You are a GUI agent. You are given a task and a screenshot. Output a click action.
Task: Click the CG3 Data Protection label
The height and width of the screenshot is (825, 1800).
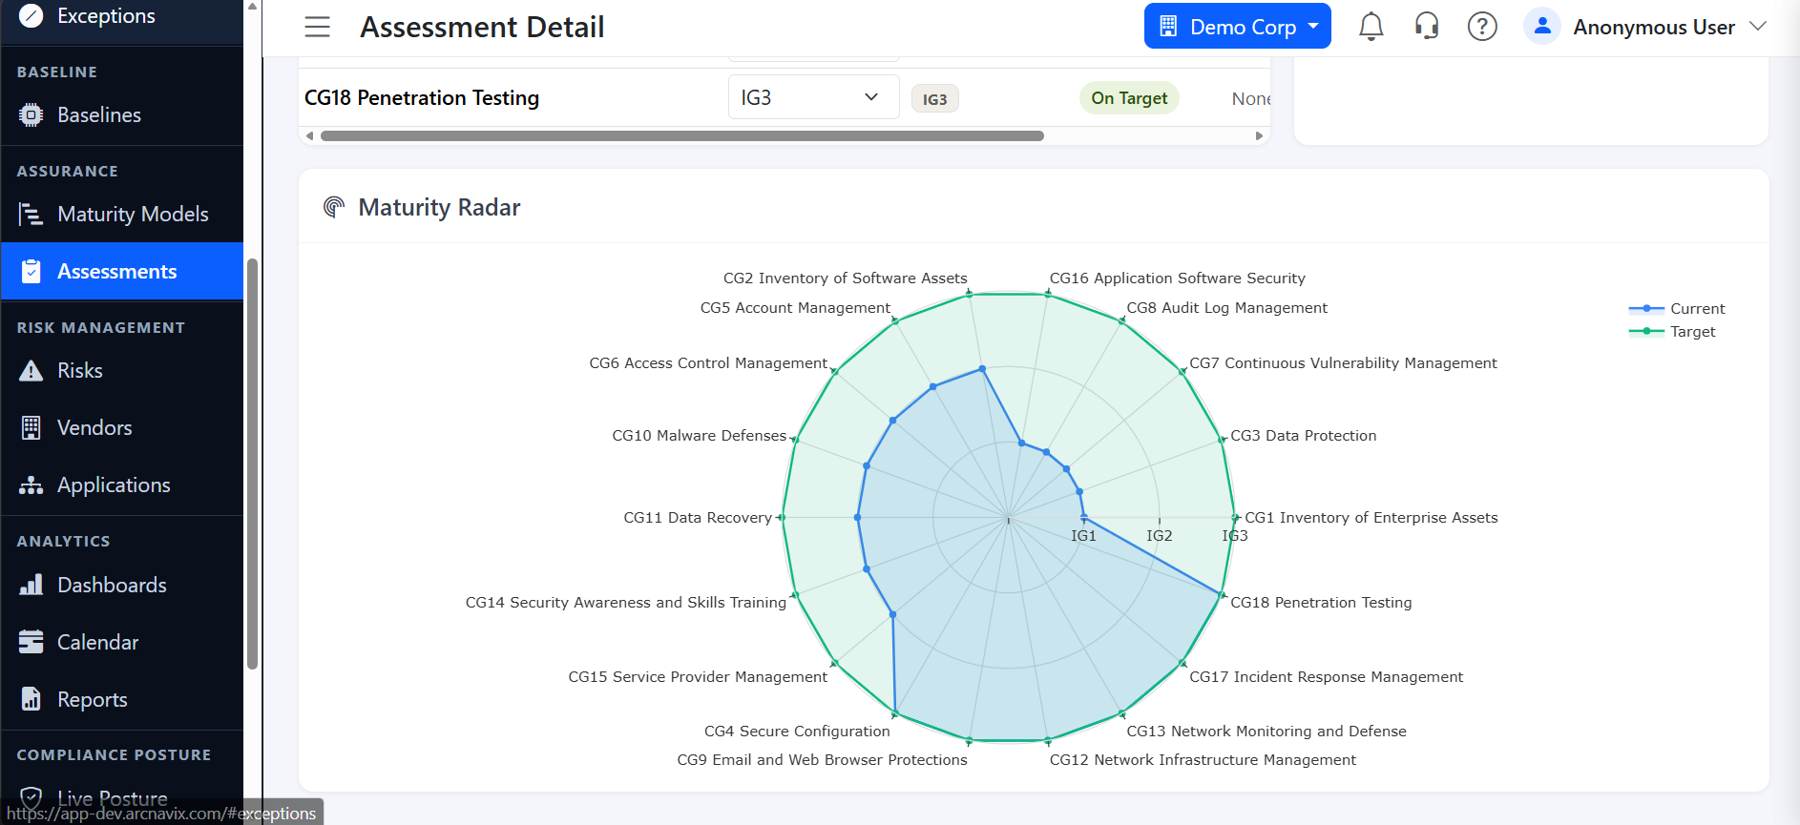click(1303, 436)
